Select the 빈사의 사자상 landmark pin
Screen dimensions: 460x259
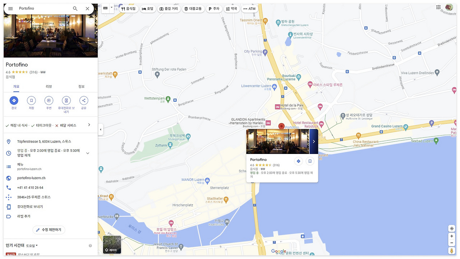[x=290, y=34]
